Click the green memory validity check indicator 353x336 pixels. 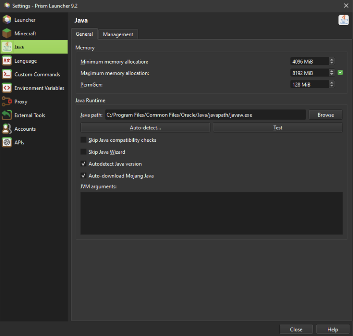point(340,72)
